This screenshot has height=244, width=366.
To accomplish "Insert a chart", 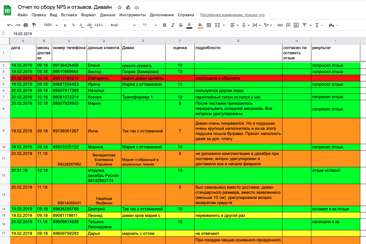I will pos(296,25).
